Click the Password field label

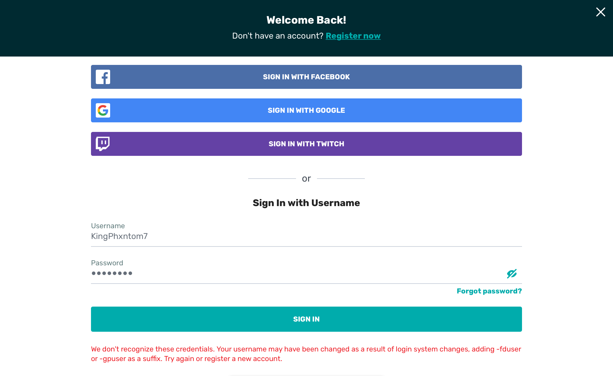(107, 263)
